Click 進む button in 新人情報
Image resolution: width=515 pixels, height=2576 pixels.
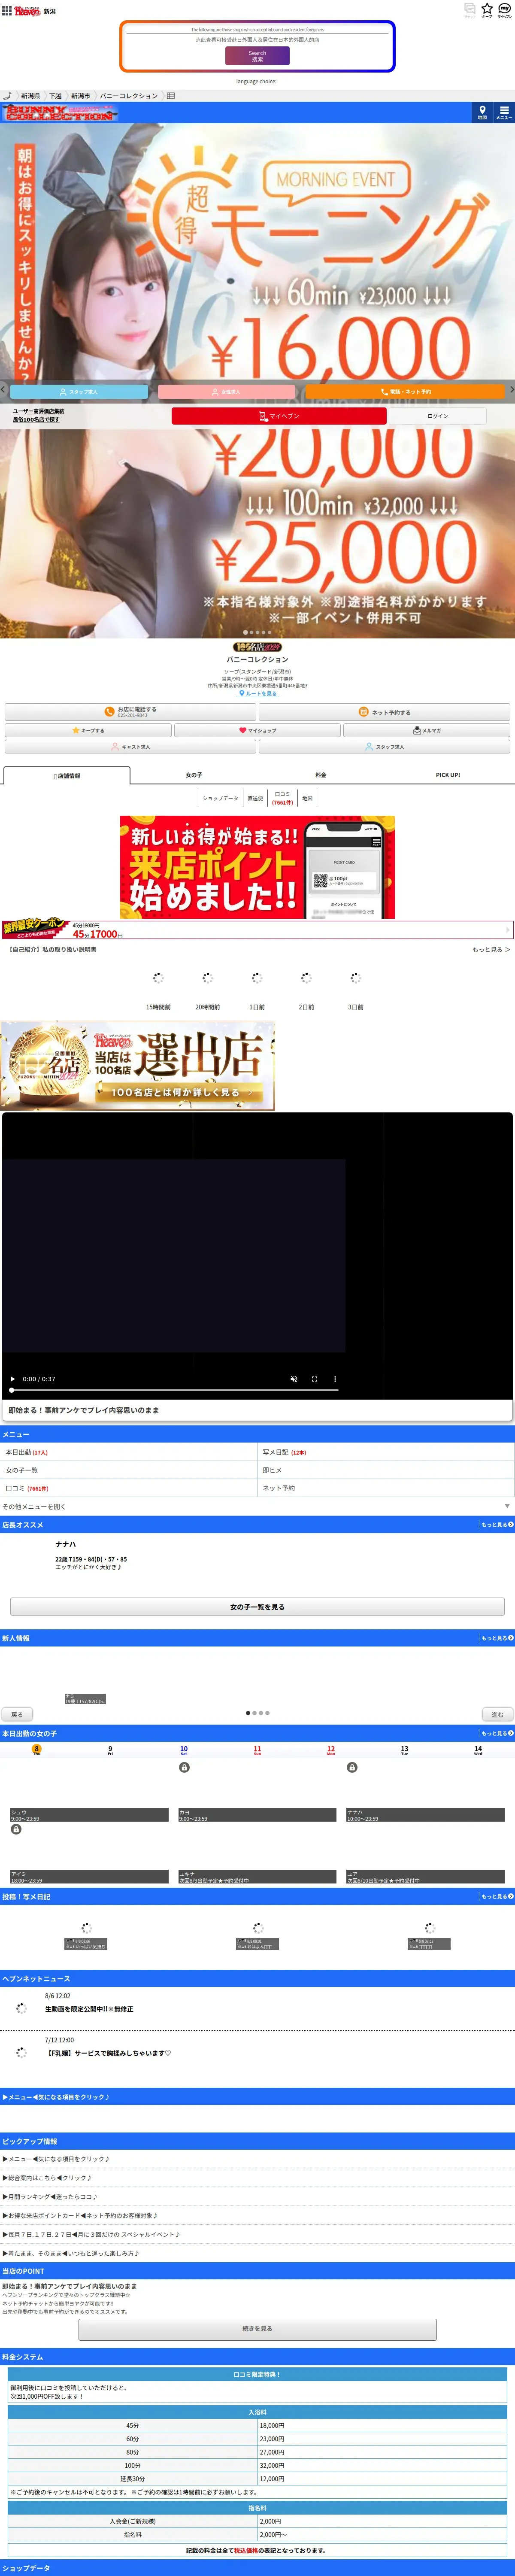[497, 1714]
